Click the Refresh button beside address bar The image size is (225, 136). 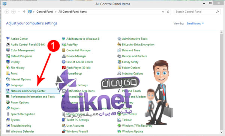(x=168, y=12)
